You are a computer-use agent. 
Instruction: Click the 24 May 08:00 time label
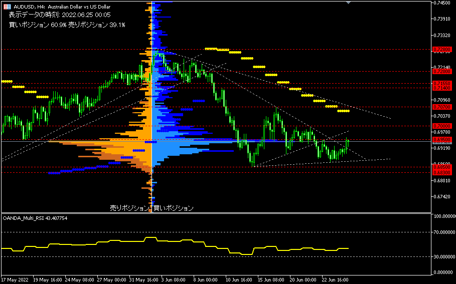point(80,280)
